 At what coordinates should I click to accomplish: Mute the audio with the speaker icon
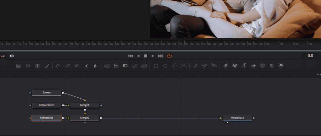click(12, 56)
